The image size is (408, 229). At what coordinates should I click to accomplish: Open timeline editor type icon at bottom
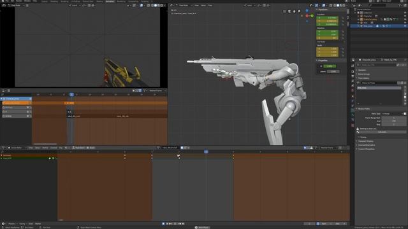(3, 223)
